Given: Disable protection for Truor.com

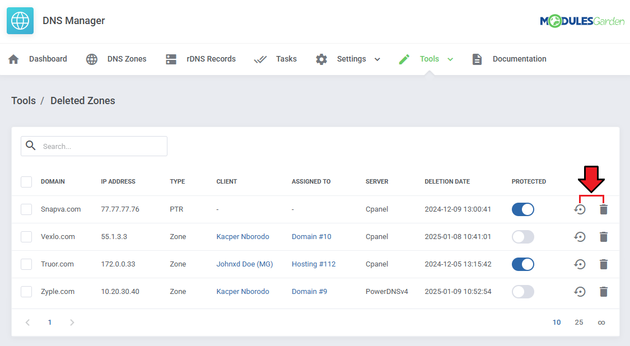Looking at the screenshot, I should pyautogui.click(x=522, y=264).
